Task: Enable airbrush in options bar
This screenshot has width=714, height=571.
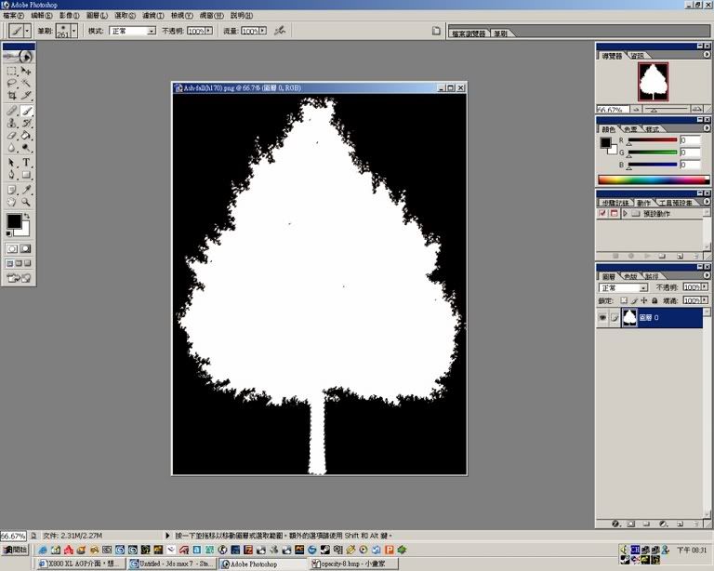Action: click(x=280, y=31)
